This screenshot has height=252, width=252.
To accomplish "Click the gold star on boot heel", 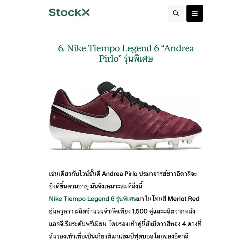I will pyautogui.click(x=54, y=117).
